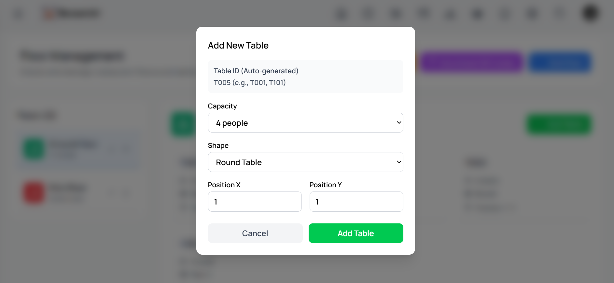Click the green button on the right panel
Viewport: 614px width, 283px height.
click(559, 124)
